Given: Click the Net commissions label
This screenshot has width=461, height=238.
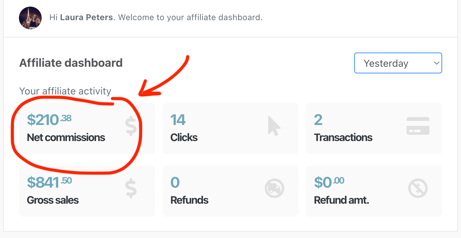Looking at the screenshot, I should 66,138.
